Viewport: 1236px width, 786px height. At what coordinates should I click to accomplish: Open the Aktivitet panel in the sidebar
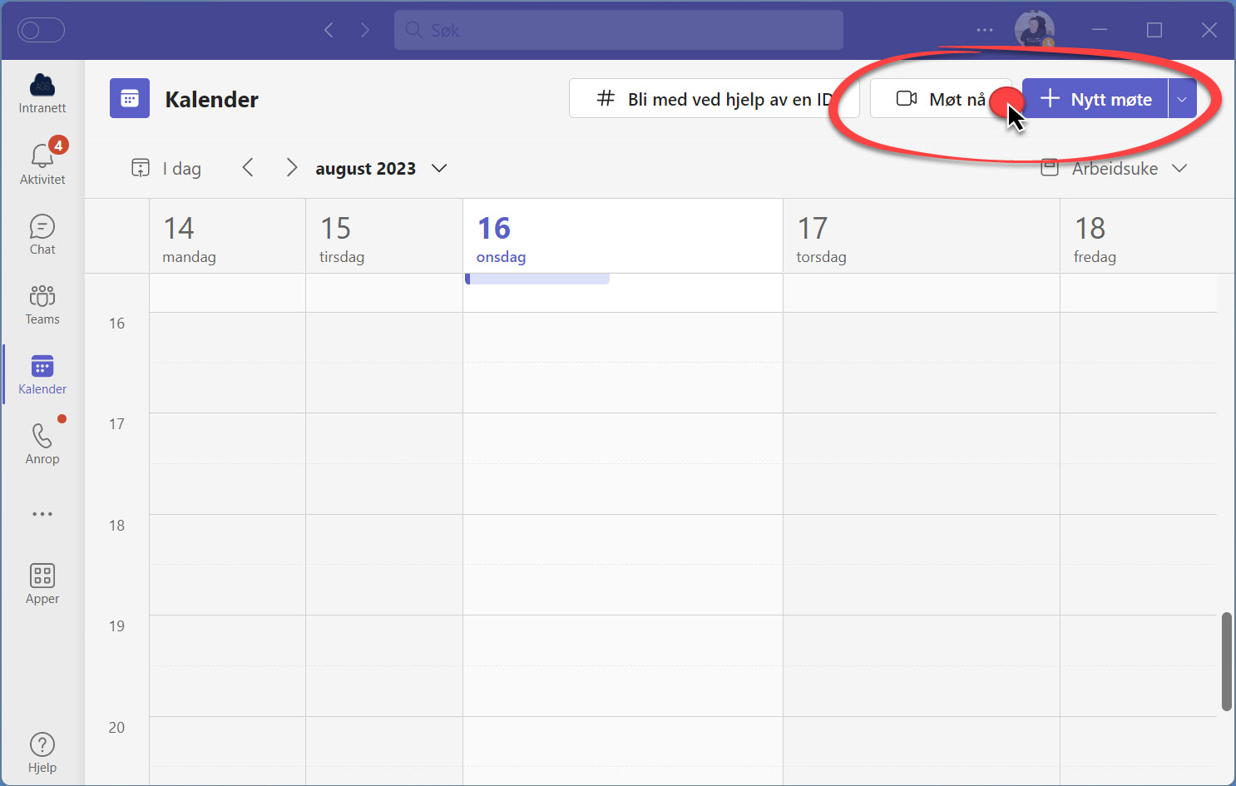pos(42,158)
